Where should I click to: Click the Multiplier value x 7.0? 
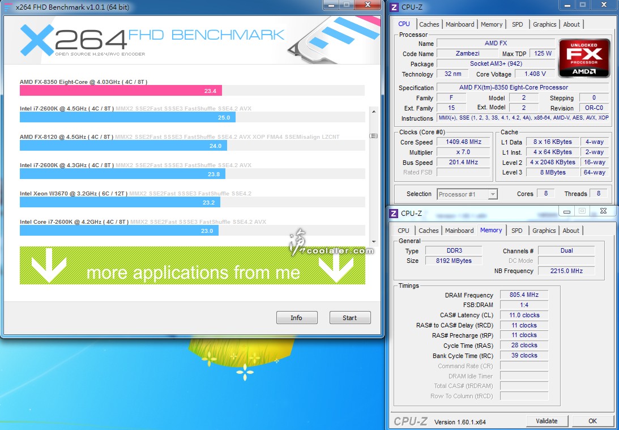(x=463, y=152)
